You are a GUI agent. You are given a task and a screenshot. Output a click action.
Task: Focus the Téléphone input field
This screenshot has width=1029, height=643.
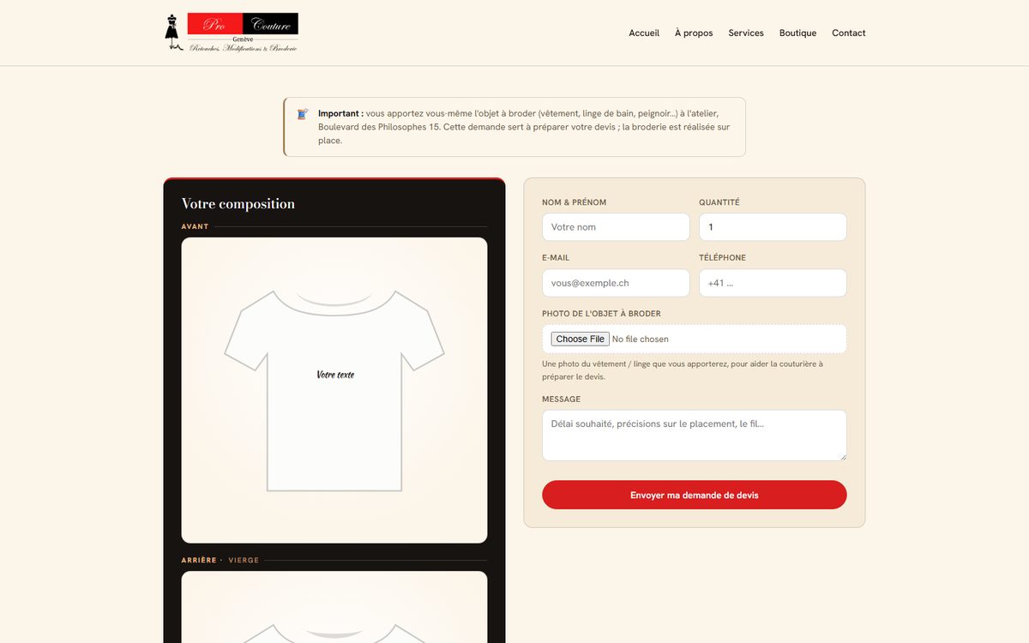pyautogui.click(x=773, y=283)
